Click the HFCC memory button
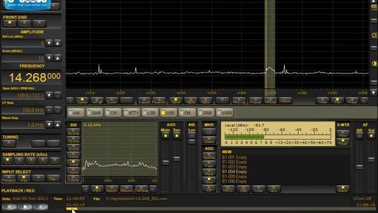This screenshot has height=213, width=378. pos(229,189)
